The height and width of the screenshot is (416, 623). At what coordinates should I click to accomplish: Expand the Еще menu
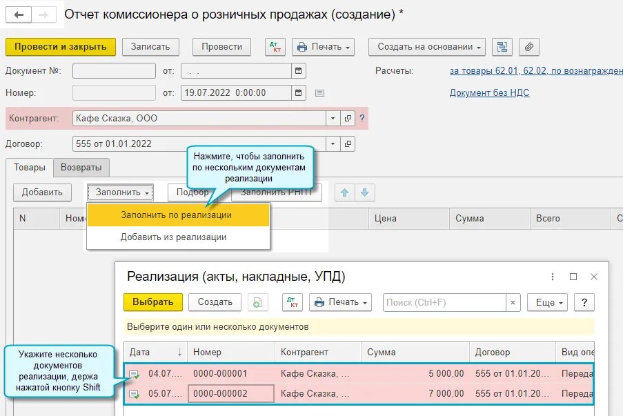click(x=547, y=302)
